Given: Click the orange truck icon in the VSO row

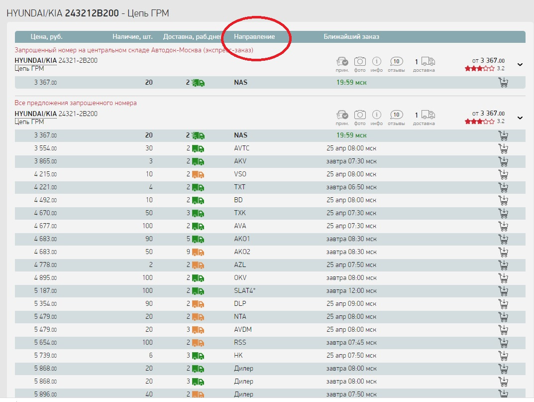Looking at the screenshot, I should (x=198, y=174).
